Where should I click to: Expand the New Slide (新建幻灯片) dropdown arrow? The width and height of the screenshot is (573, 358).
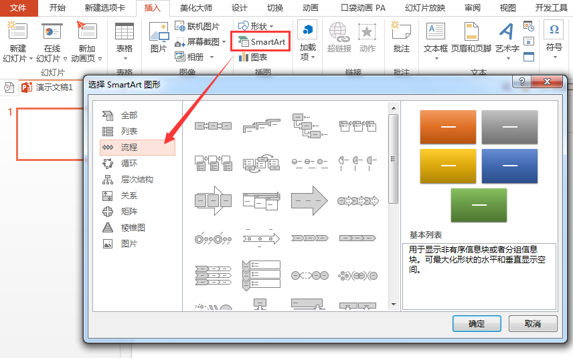pyautogui.click(x=31, y=59)
